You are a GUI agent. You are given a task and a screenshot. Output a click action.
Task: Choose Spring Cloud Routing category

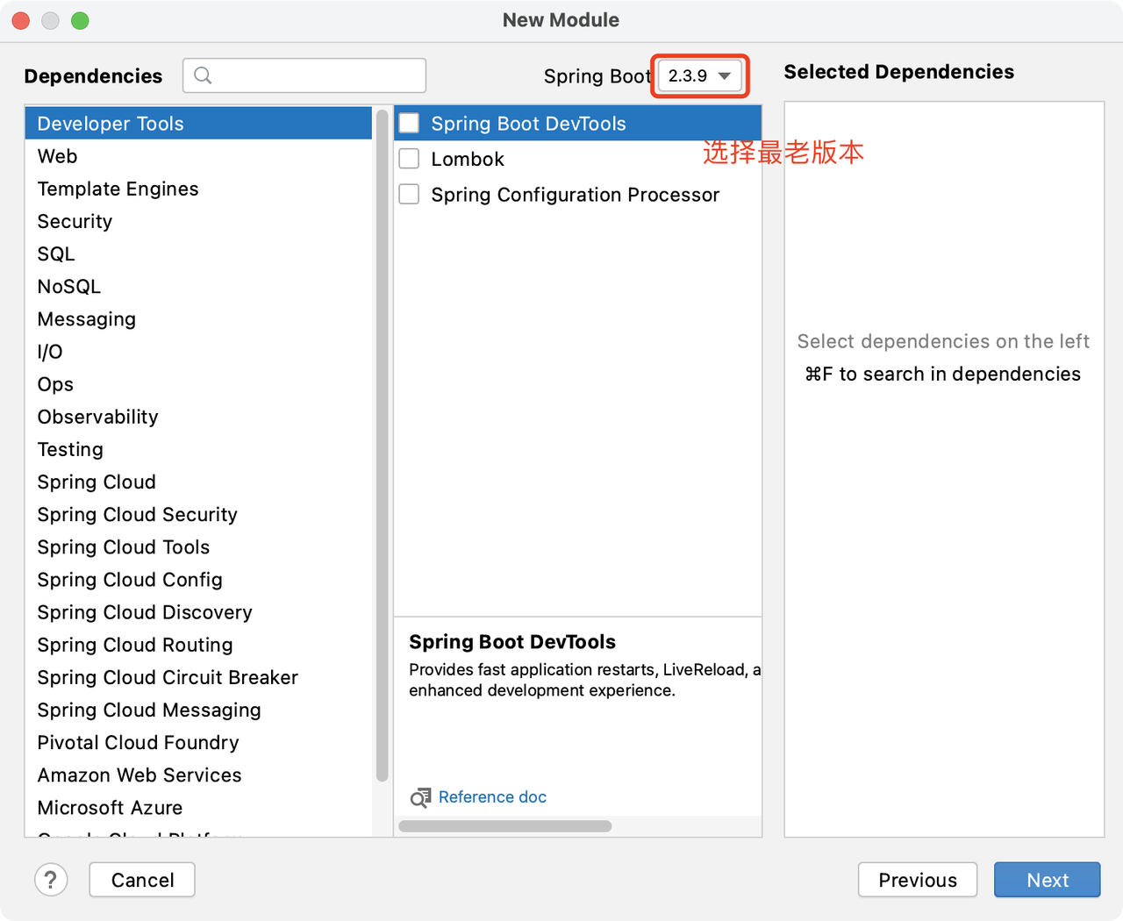tap(198, 645)
